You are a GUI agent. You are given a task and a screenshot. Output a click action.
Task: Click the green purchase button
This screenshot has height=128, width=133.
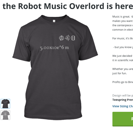pyautogui.click(x=123, y=119)
